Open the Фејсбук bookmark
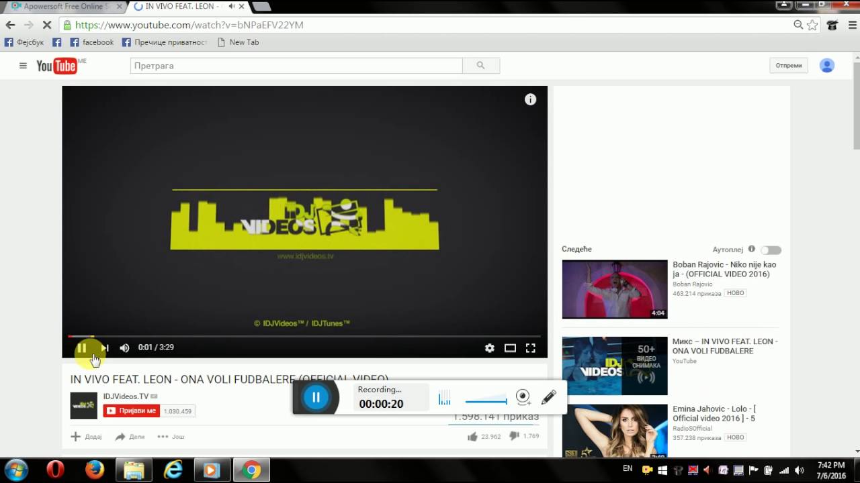Image resolution: width=860 pixels, height=483 pixels. [24, 42]
